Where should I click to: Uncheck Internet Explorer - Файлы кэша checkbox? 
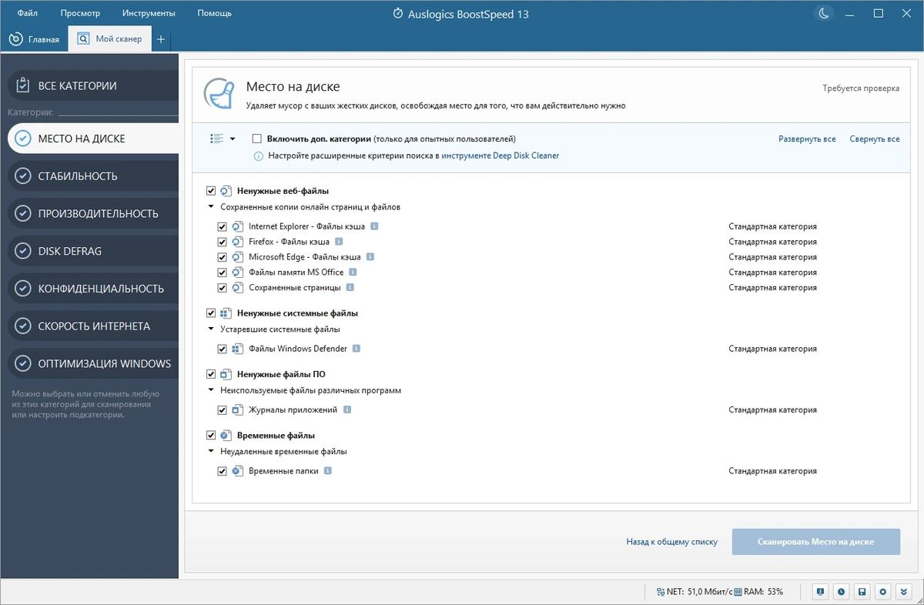(223, 227)
